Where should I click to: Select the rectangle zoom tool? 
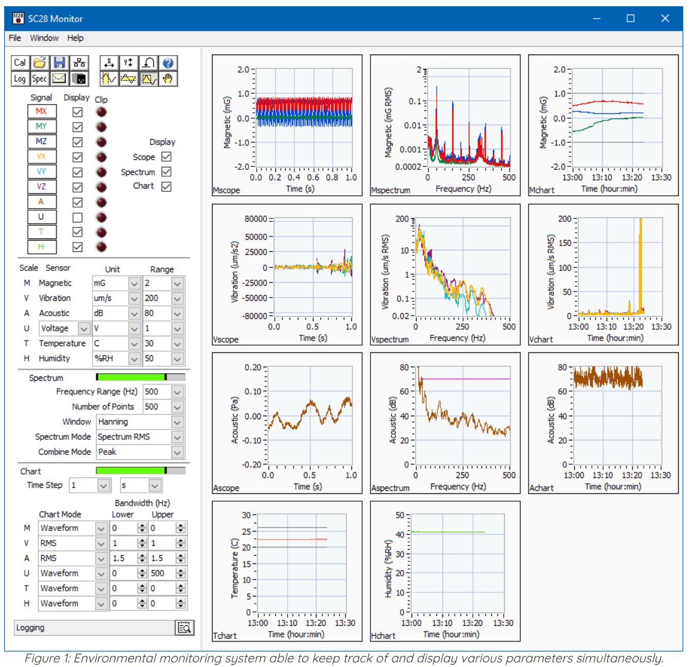point(148,79)
